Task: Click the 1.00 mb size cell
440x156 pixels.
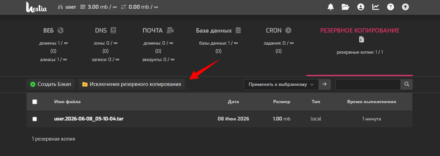Action: tap(282, 119)
